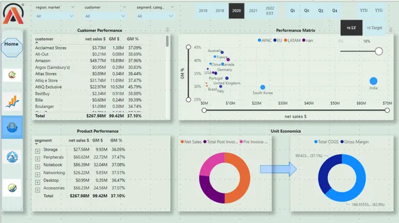Select the India bubble in the matrix
399x223 pixels.
[373, 81]
